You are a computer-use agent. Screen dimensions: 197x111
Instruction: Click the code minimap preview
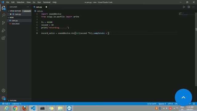click(x=187, y=14)
